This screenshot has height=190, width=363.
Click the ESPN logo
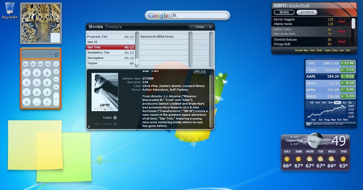click(x=280, y=5)
